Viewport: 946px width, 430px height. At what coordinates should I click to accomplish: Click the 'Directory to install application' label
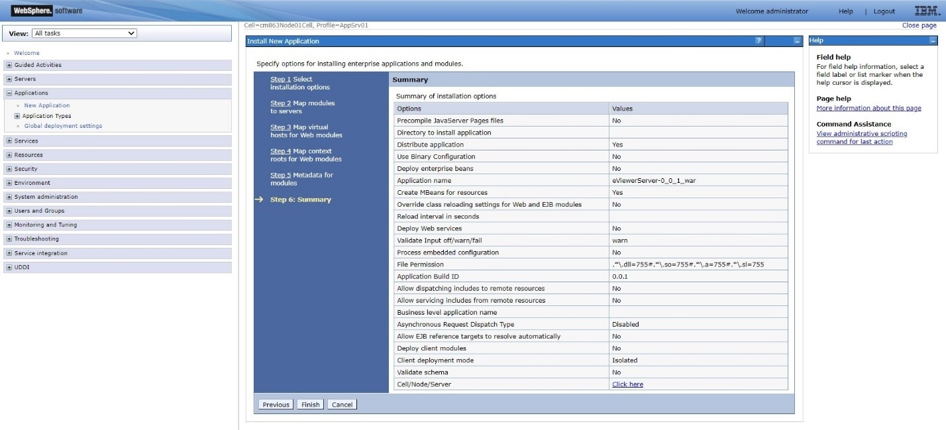444,133
